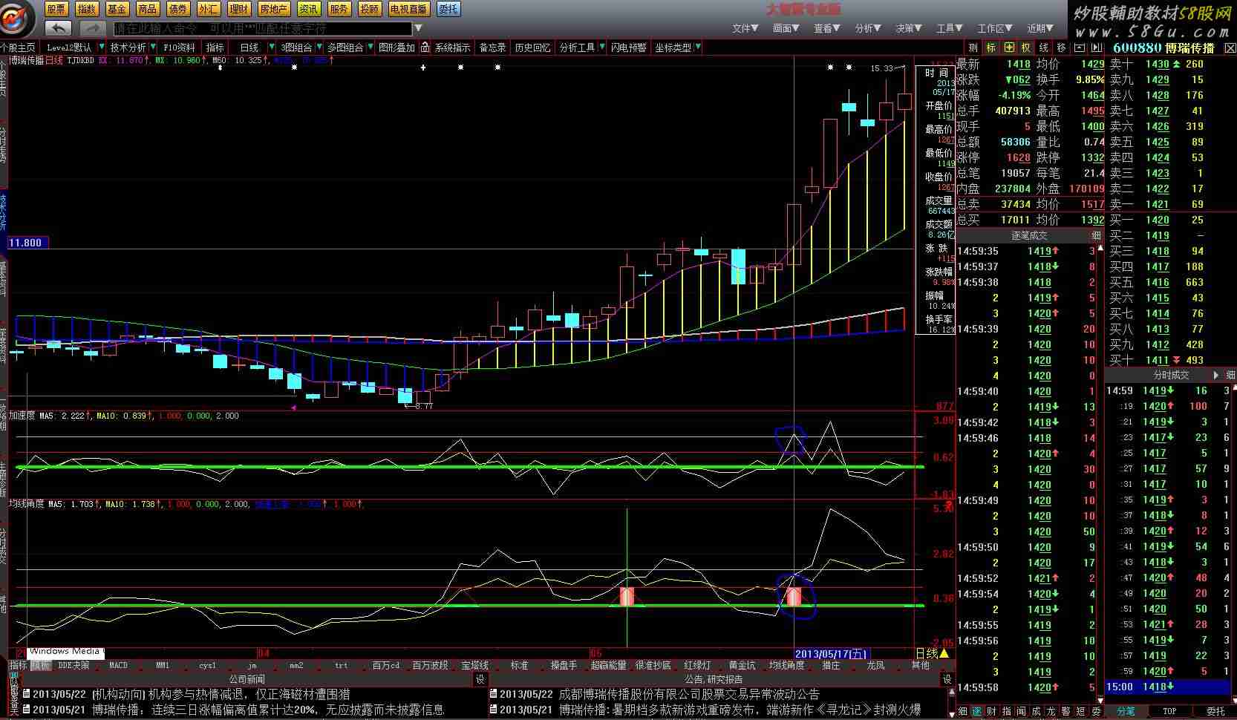
Task: Expand the 坐标类型 dropdown
Action: 698,48
